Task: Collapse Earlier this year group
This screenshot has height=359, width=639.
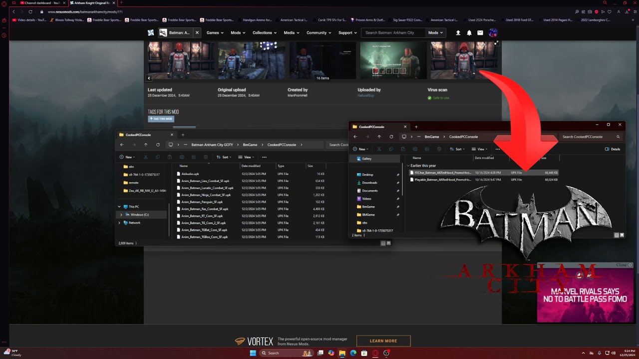Action: click(408, 166)
